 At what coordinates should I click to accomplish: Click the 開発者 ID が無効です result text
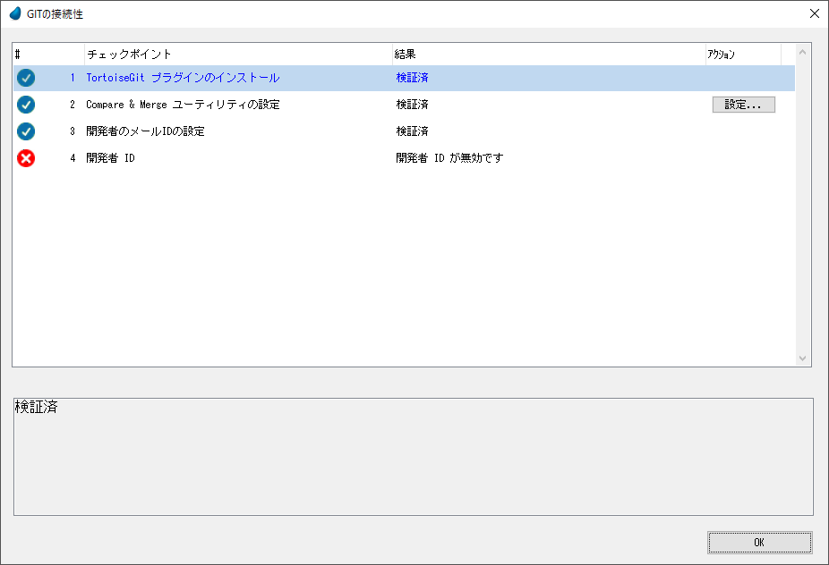pos(449,158)
